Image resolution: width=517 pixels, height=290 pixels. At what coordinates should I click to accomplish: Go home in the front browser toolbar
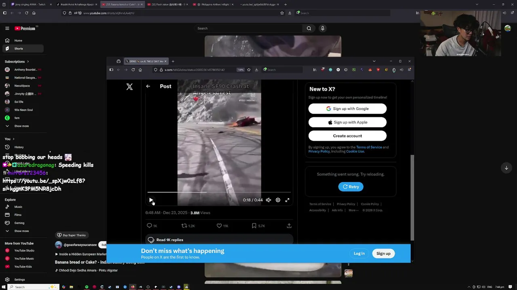(140, 70)
